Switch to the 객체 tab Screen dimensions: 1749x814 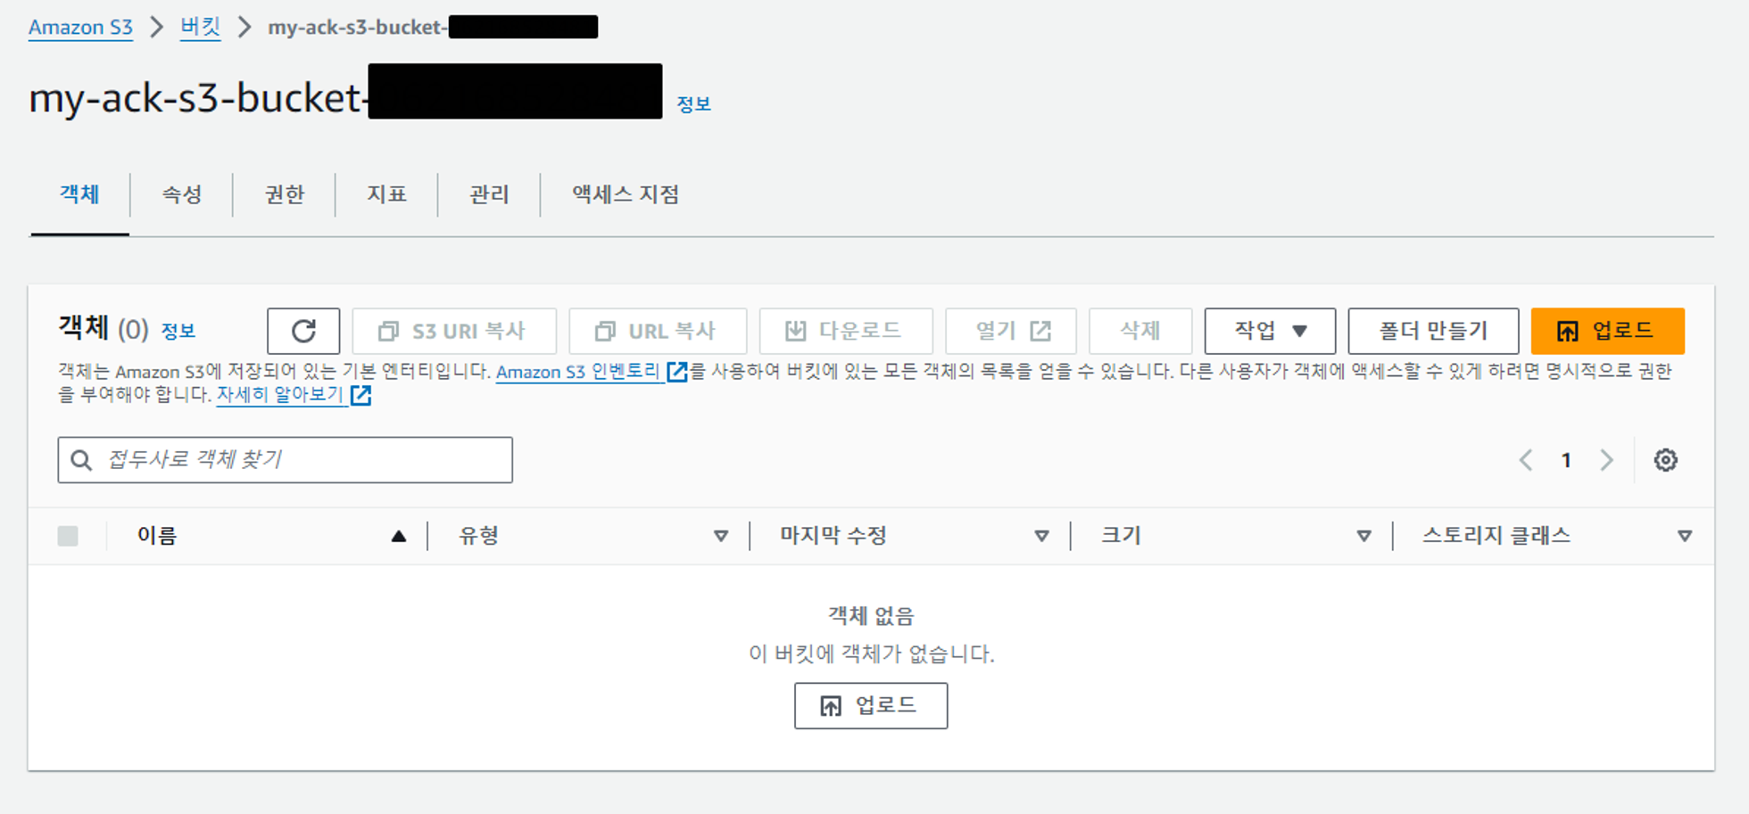pyautogui.click(x=79, y=194)
